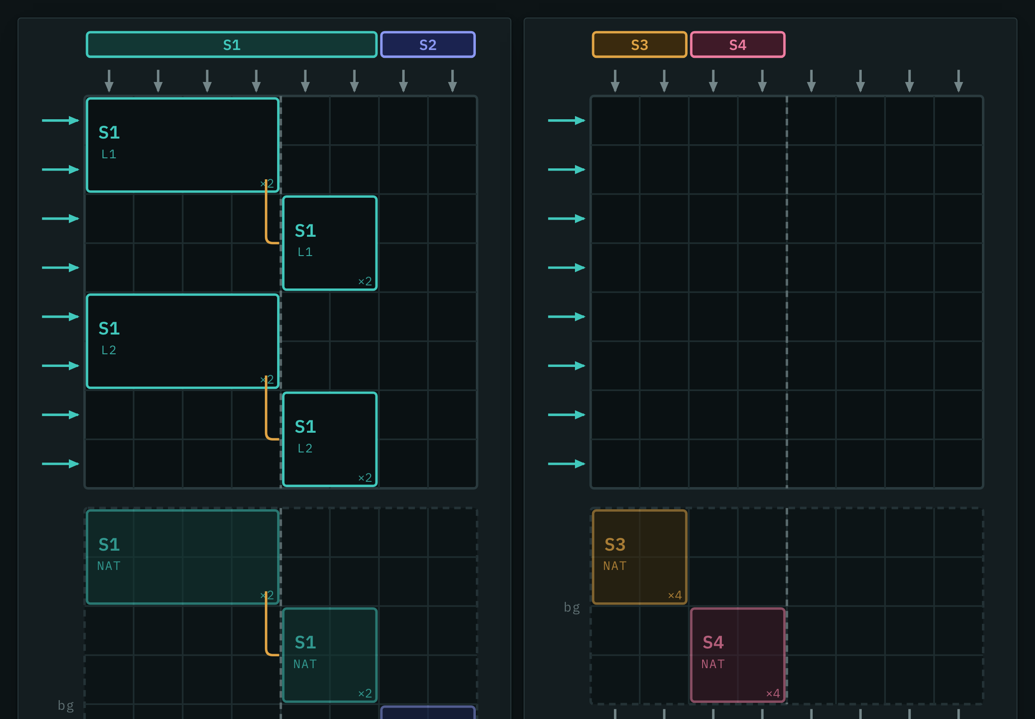Click the square S1 L1 block
This screenshot has width=1035, height=719.
[x=330, y=243]
